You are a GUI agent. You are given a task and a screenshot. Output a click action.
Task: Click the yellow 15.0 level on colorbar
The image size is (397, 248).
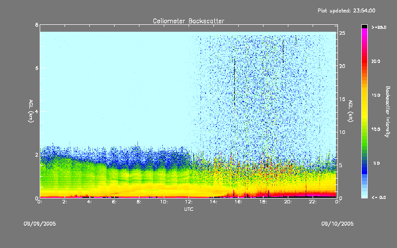(364, 95)
